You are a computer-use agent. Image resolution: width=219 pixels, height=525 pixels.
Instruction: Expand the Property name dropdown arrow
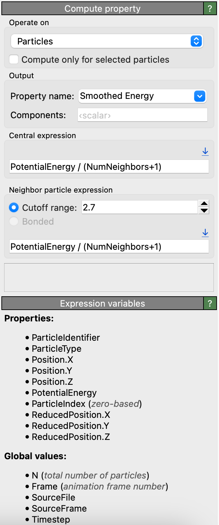[x=200, y=96]
